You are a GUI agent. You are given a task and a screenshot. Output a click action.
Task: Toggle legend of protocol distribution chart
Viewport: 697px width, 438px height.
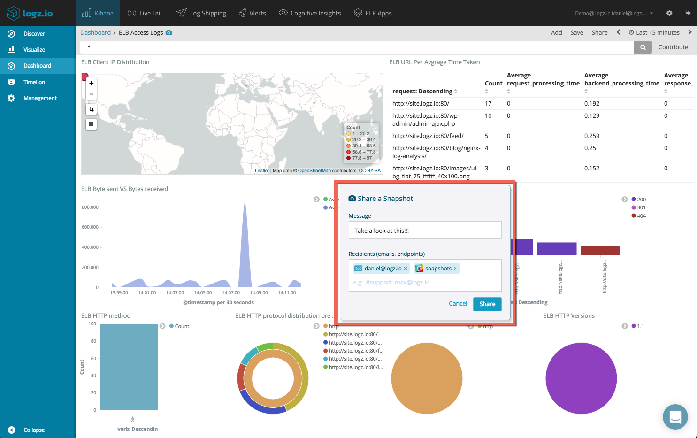tap(316, 326)
